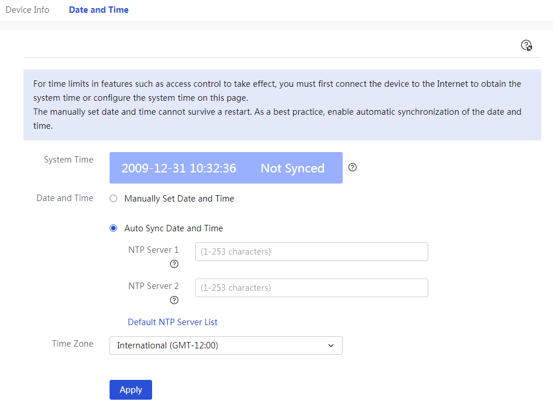
Task: Click the Not Synced status text
Action: [x=293, y=168]
